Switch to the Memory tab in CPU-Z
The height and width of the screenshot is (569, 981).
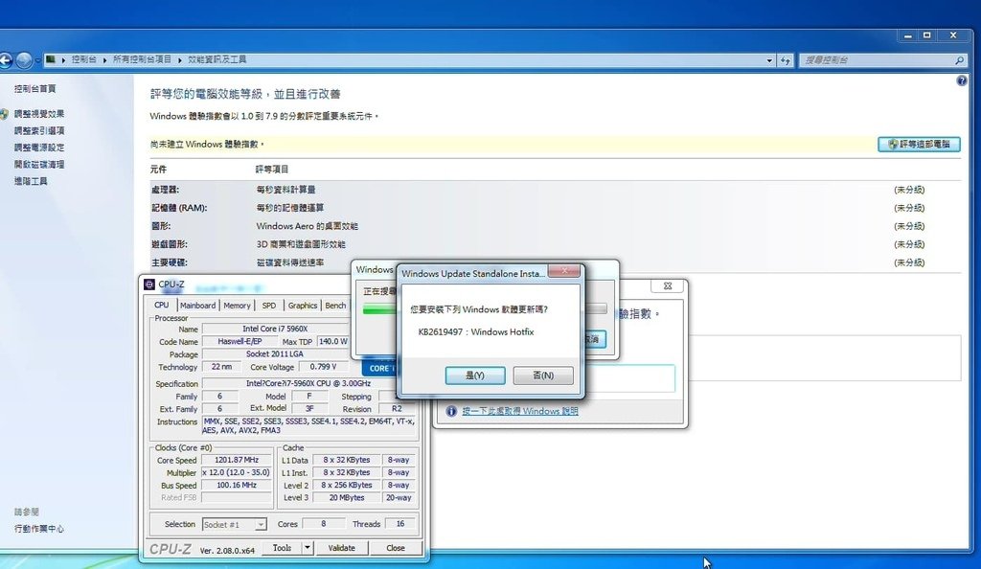(238, 306)
